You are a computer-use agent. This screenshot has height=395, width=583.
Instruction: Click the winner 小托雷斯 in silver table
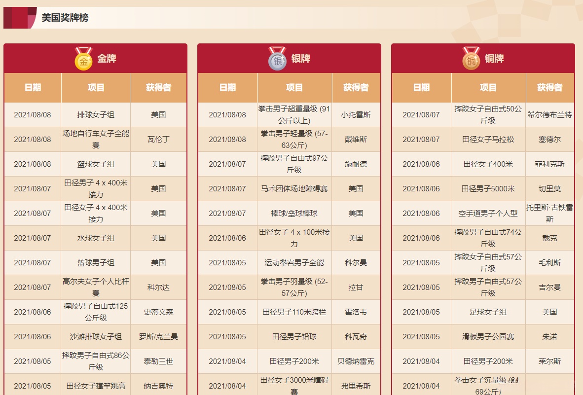(x=357, y=114)
